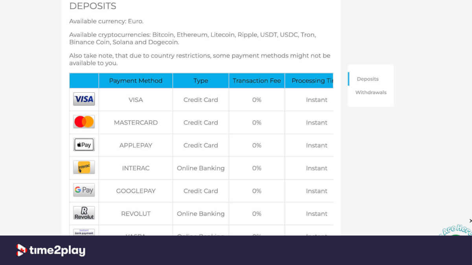Click Credit Card type in VISA row
This screenshot has height=265, width=472.
201,100
